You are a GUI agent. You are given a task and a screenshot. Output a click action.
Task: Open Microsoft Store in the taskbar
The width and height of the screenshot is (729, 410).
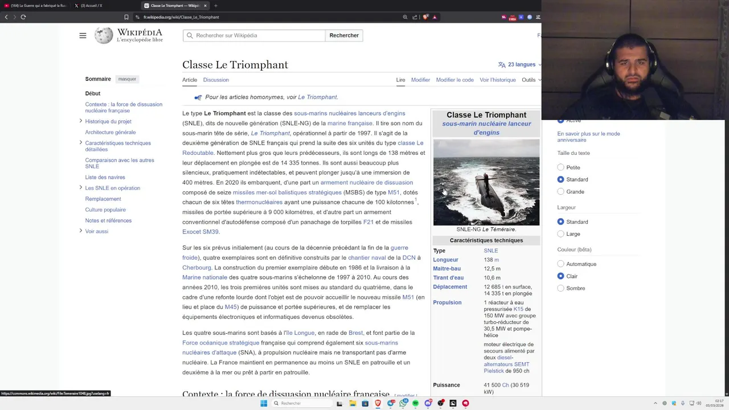pos(365,403)
